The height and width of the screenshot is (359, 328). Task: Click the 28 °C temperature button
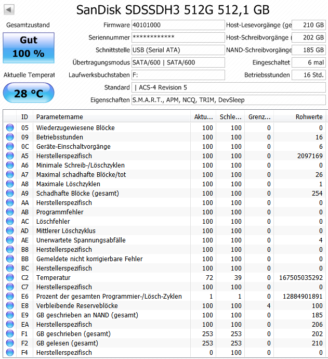(x=29, y=93)
